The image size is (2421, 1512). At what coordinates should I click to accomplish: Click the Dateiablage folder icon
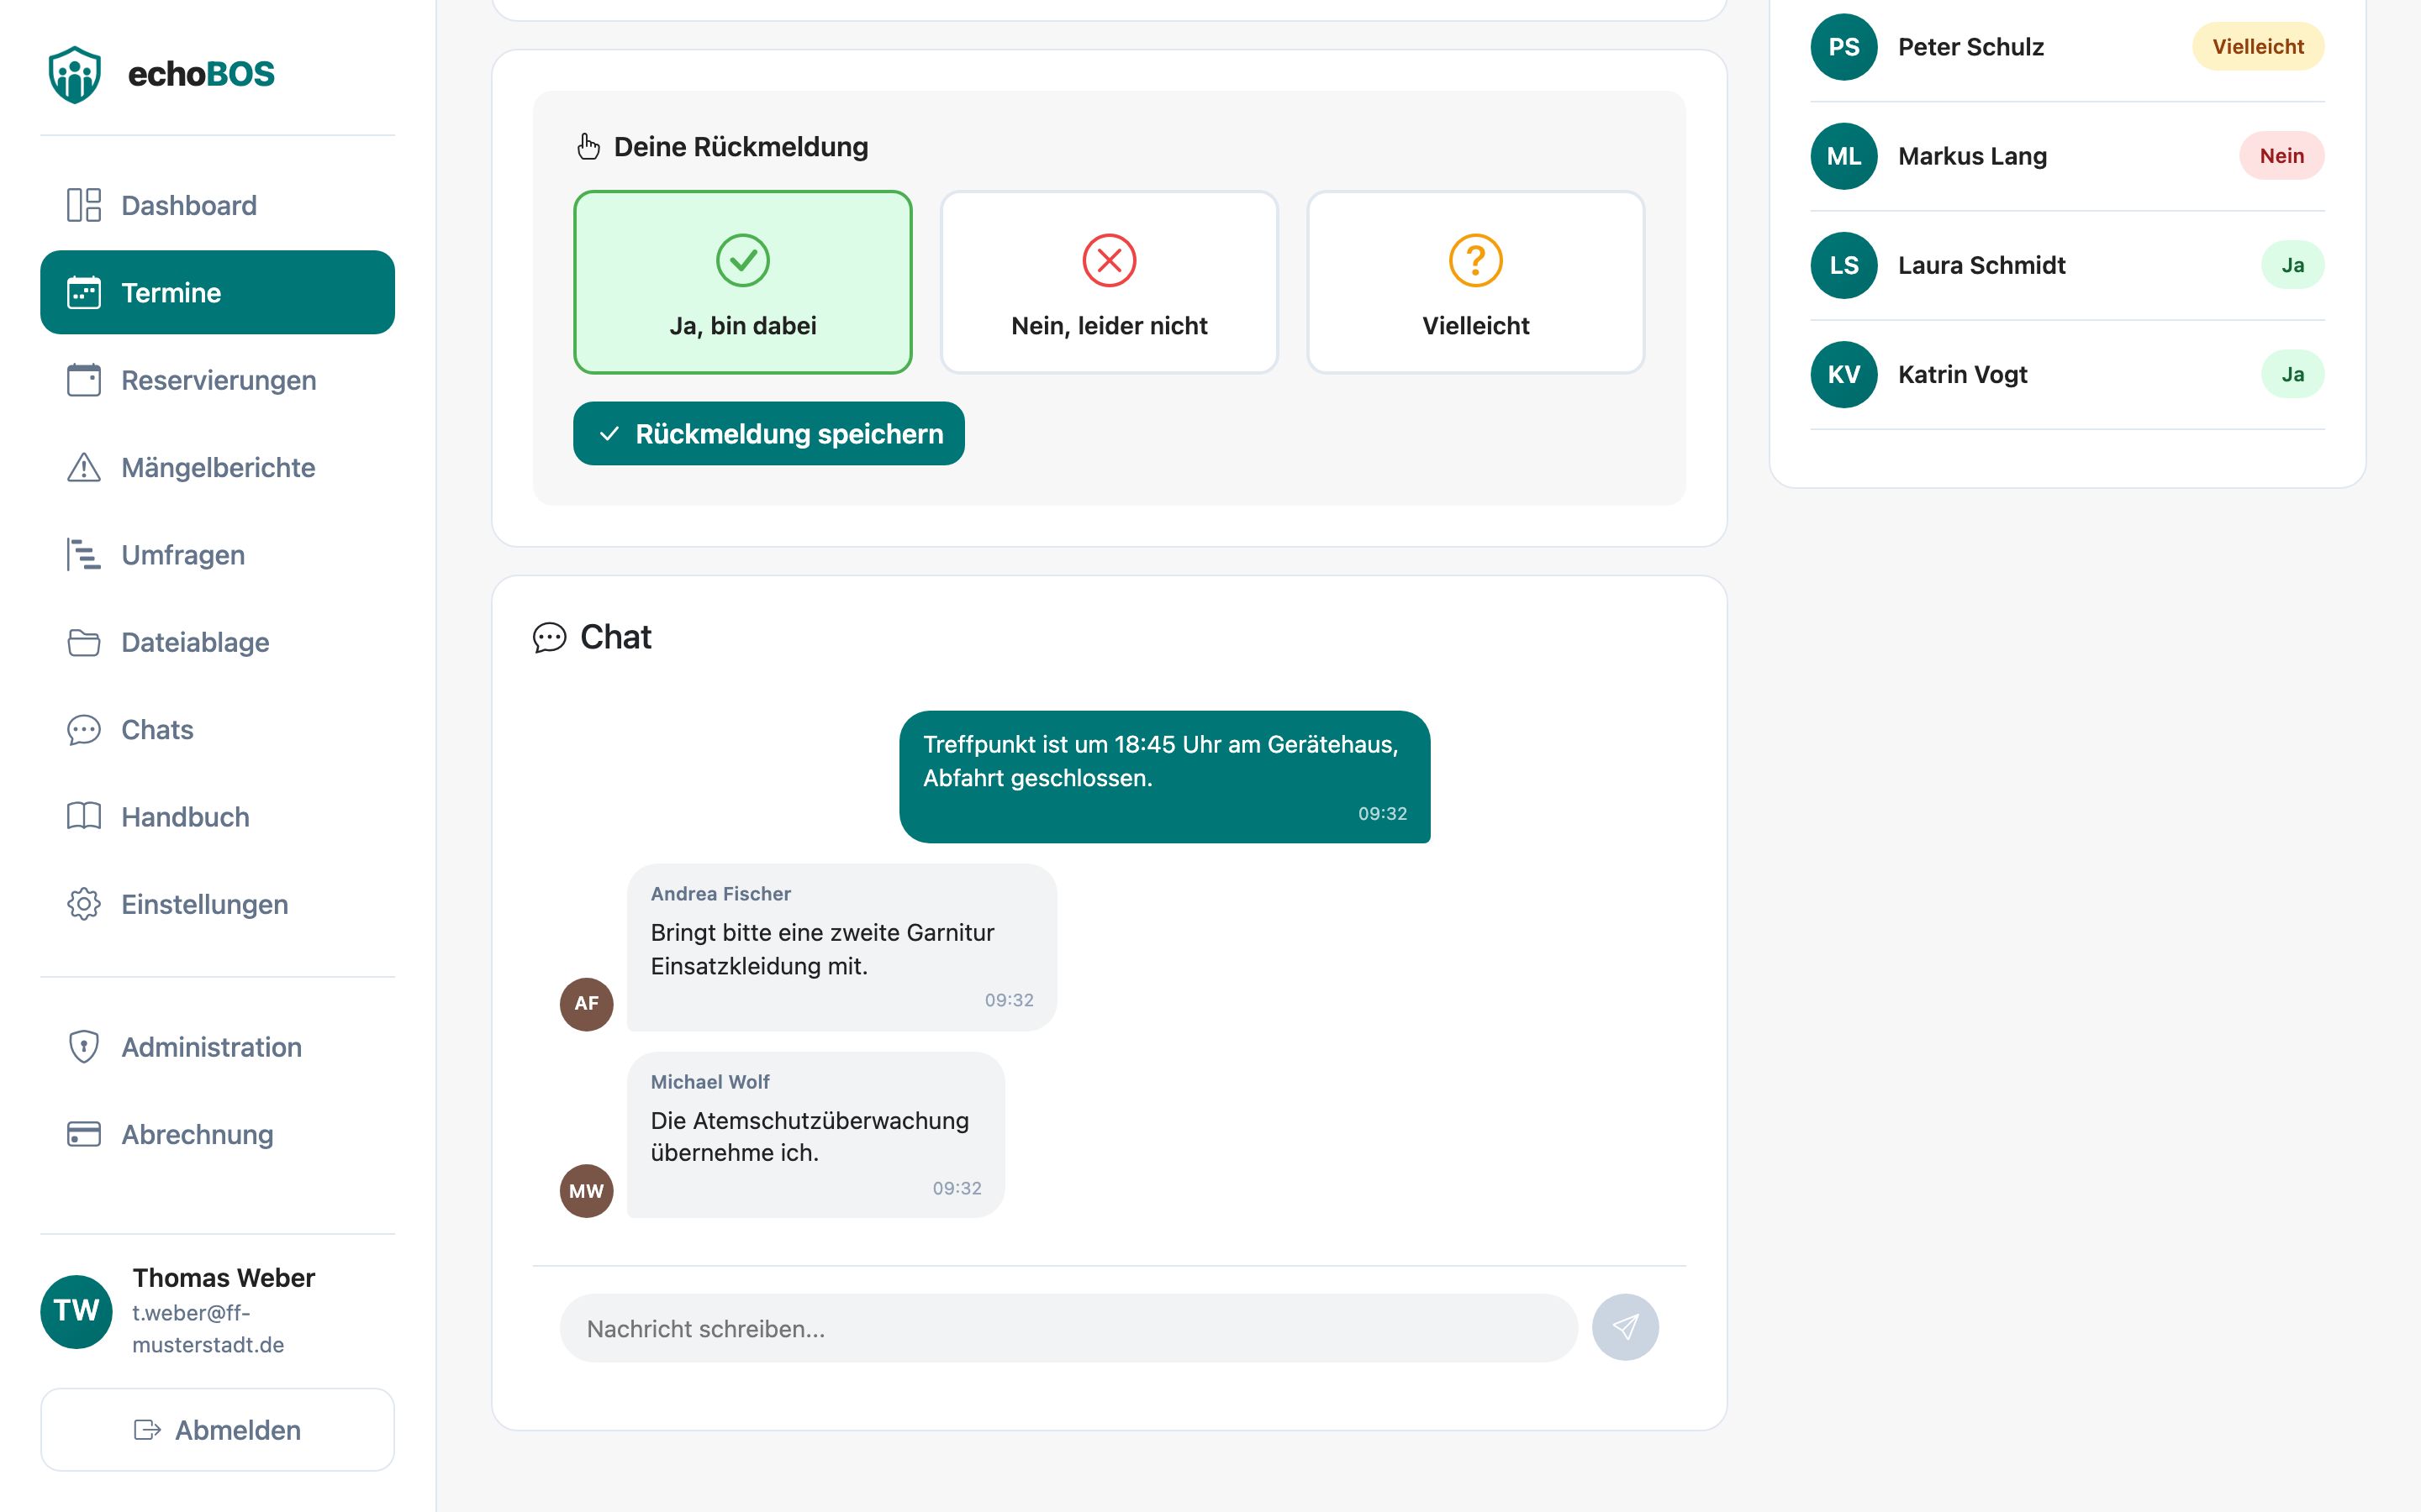click(84, 642)
